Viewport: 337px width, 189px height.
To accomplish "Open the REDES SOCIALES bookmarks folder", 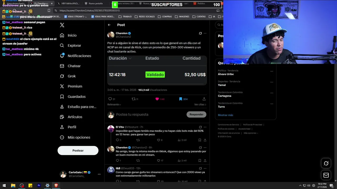I will 145,17.
